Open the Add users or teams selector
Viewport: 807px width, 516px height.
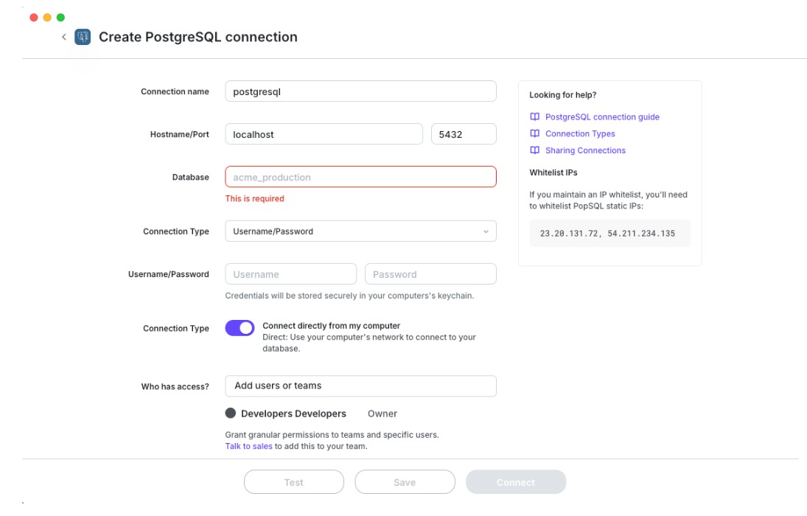pos(360,386)
